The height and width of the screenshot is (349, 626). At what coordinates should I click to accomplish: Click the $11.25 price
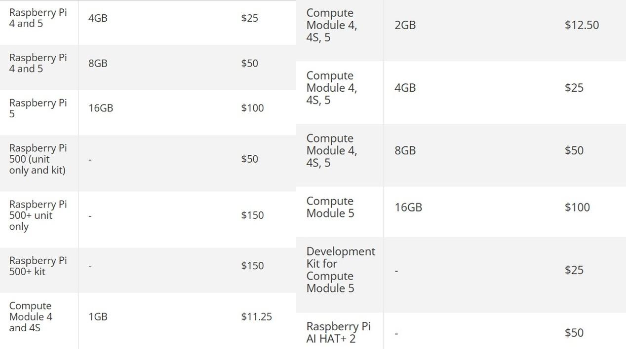click(256, 317)
